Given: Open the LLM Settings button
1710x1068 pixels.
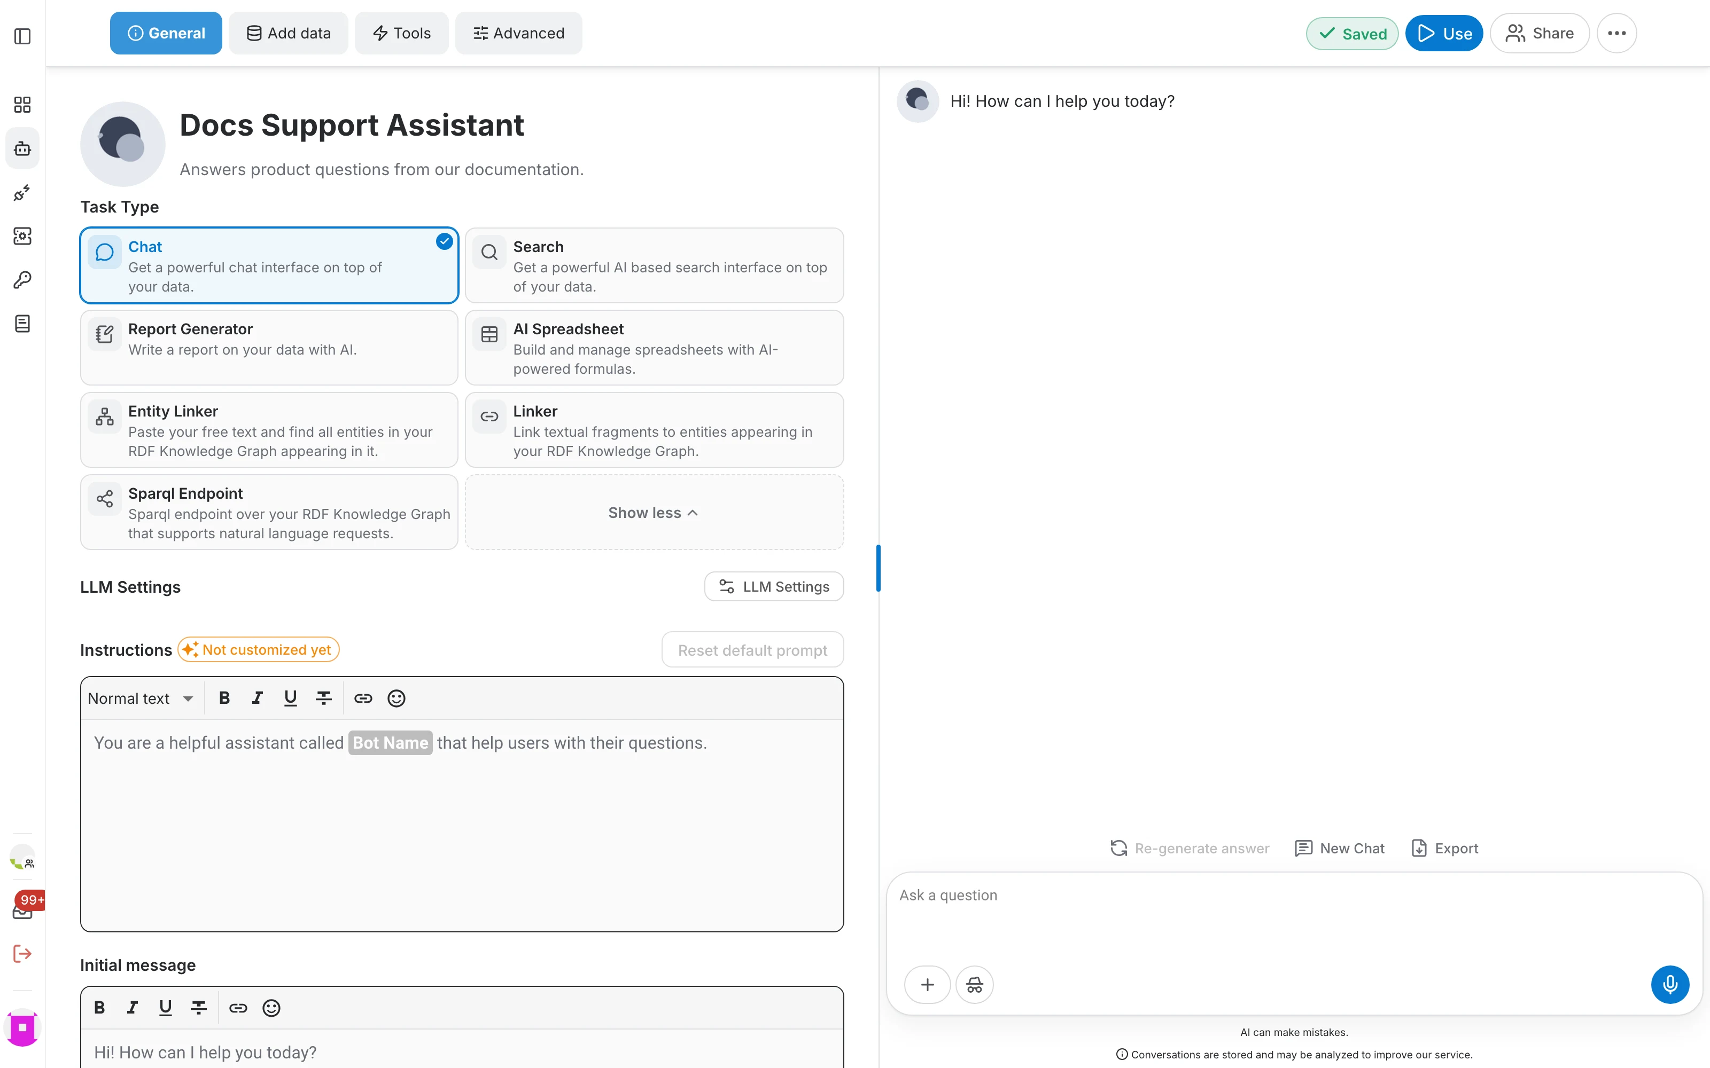Looking at the screenshot, I should (x=774, y=586).
